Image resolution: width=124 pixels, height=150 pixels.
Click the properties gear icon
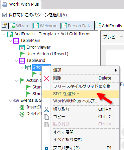[x=46, y=148]
